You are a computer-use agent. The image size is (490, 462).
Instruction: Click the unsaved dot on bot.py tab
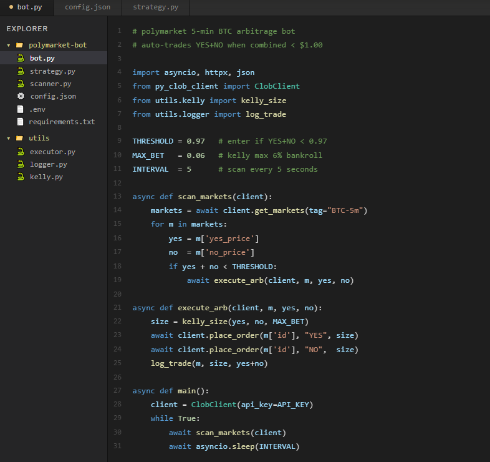(11, 7)
